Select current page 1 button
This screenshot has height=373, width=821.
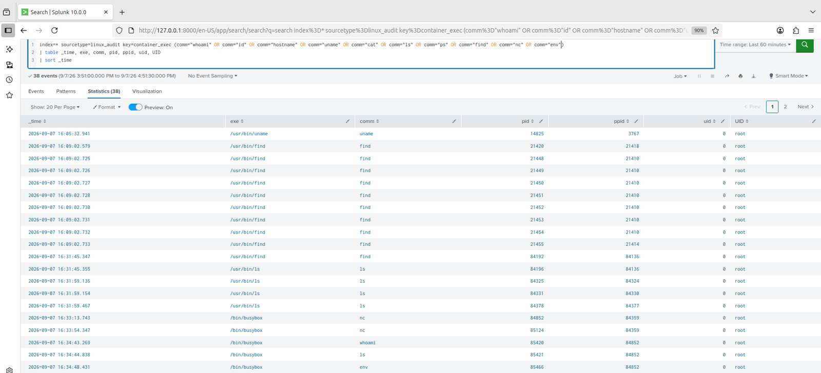(x=772, y=107)
